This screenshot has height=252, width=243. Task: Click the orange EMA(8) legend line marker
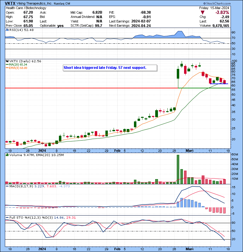pyautogui.click(x=7, y=68)
